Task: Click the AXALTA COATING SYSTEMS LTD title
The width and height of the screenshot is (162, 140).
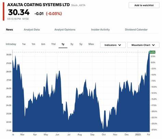Action: click(39, 5)
